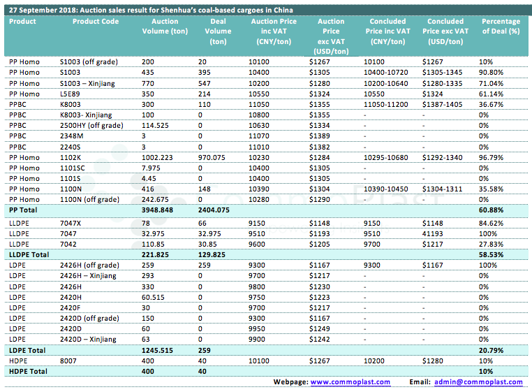Click the Percentage of Deal (%) header
The image size is (532, 392).
point(500,27)
